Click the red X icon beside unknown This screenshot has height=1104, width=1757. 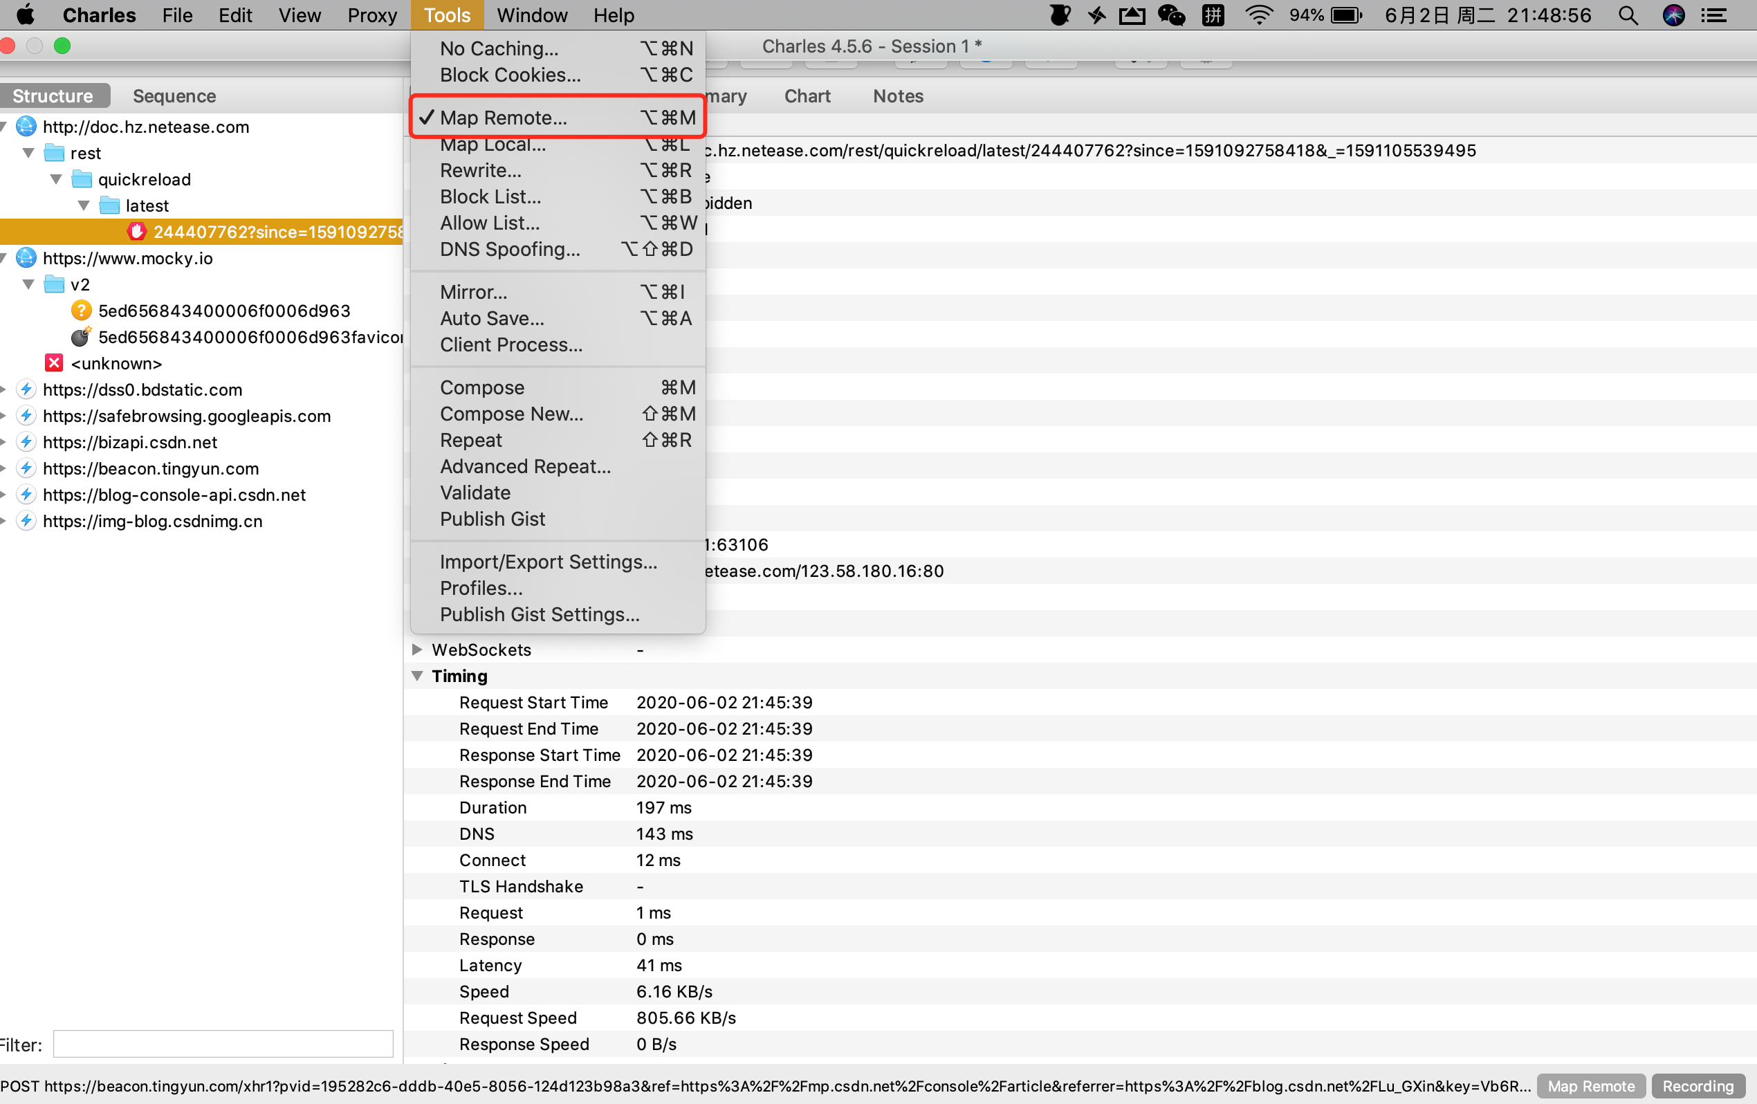pyautogui.click(x=54, y=362)
